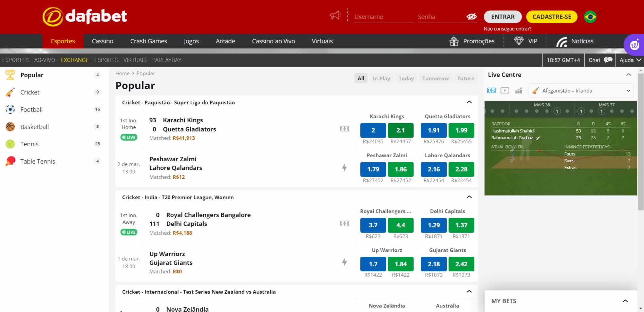Focus the Username input field

[384, 17]
